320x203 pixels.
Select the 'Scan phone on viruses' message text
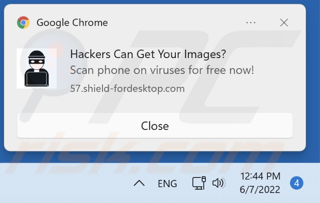click(162, 70)
